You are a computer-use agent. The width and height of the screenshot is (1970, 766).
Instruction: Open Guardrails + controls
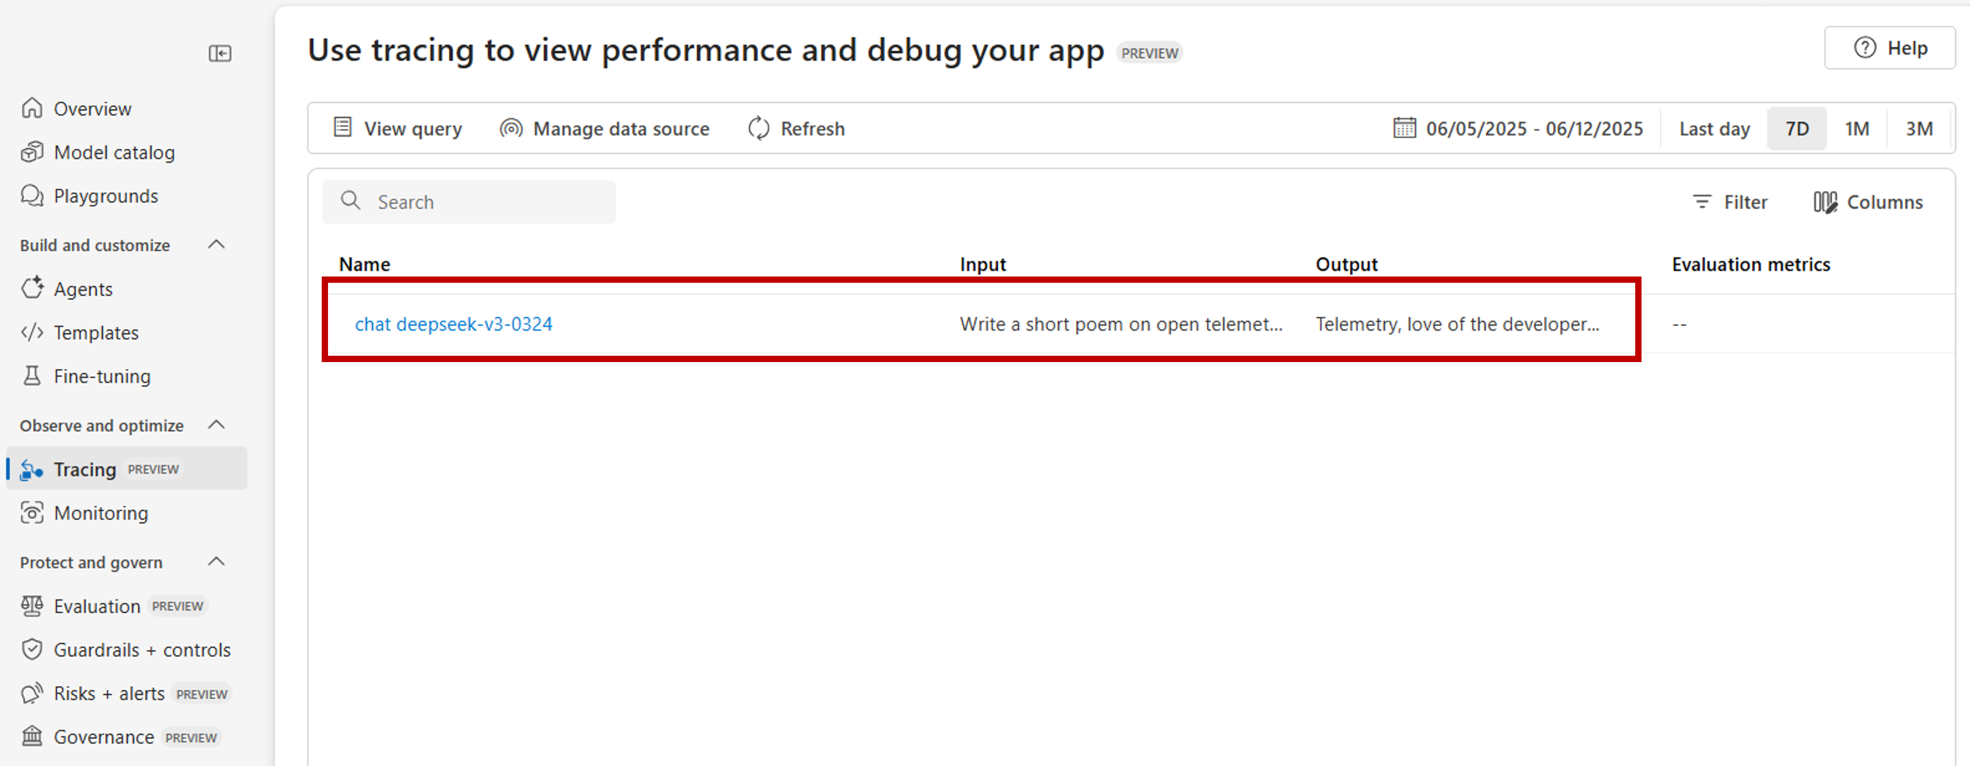point(141,651)
